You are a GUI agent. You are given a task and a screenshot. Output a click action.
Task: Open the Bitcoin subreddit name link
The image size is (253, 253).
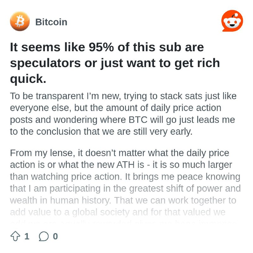click(x=51, y=22)
